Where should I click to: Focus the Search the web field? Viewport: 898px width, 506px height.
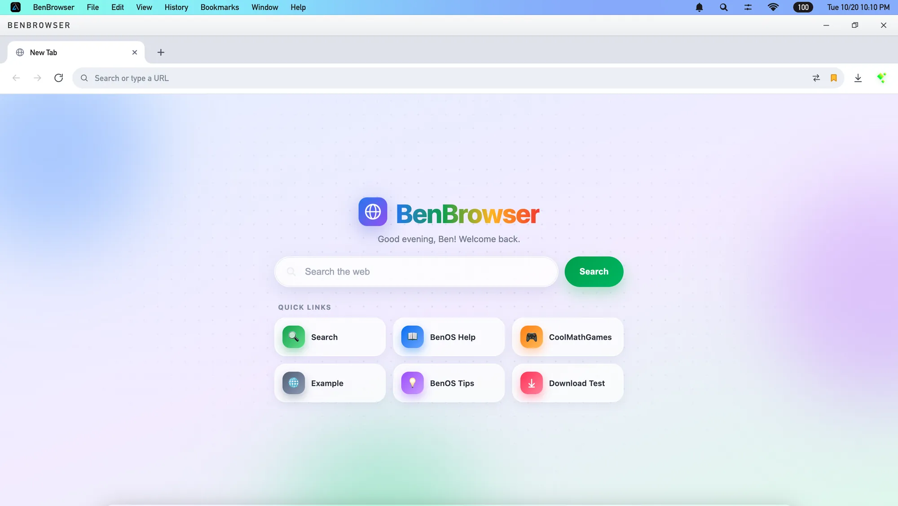point(416,271)
